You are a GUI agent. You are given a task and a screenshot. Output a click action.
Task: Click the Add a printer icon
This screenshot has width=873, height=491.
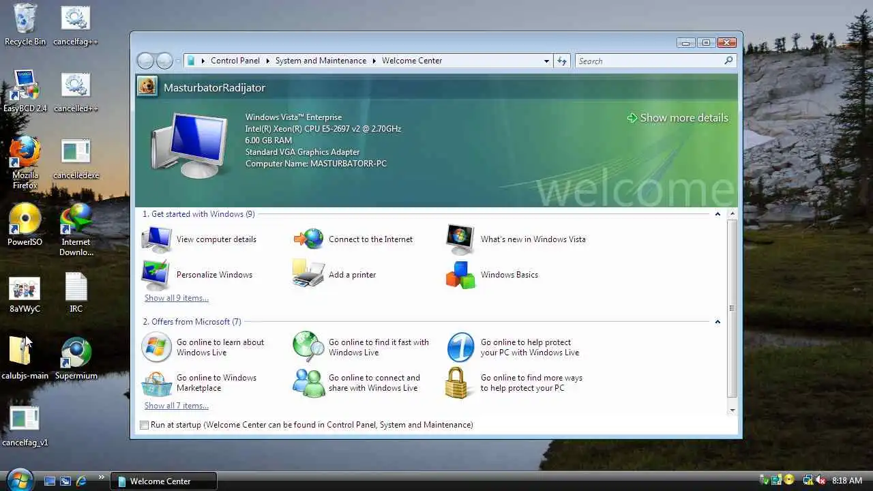click(309, 275)
